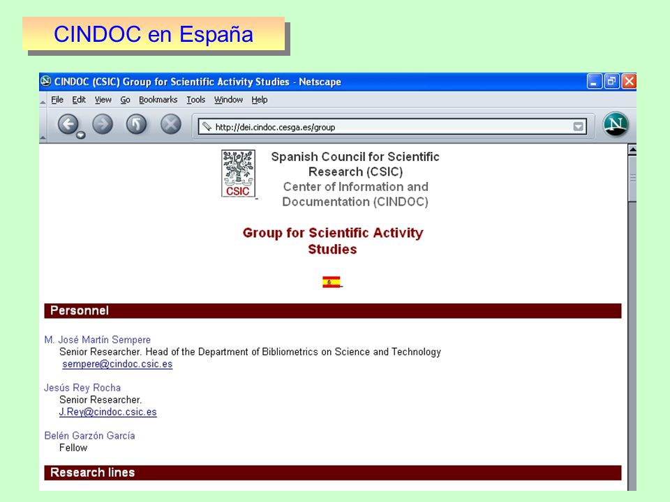Open the Edit menu
This screenshot has width=670, height=502.
[x=79, y=100]
